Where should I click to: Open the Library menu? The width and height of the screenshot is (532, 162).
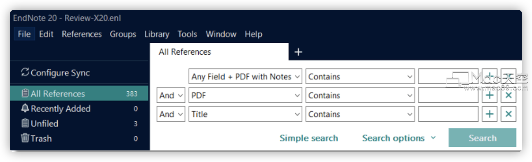pyautogui.click(x=157, y=34)
